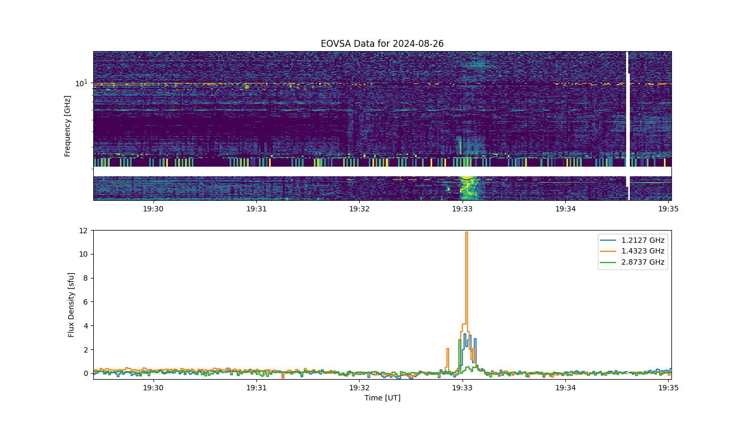Click the 10¹ frequency tick label
Viewport: 746px width, 426px height.
(x=81, y=83)
